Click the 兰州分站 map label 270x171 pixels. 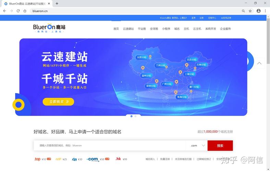pyautogui.click(x=161, y=65)
